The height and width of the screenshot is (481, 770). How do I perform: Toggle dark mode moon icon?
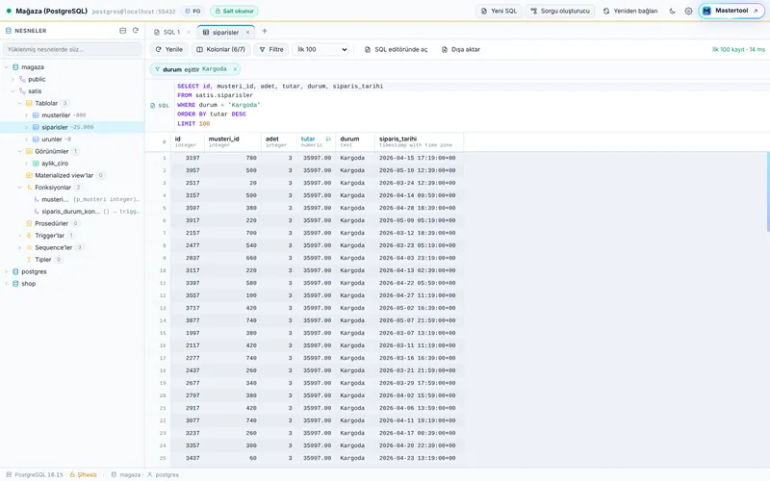672,11
